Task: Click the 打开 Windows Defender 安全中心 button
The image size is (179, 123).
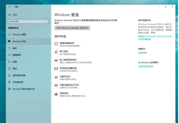Action: [72, 28]
